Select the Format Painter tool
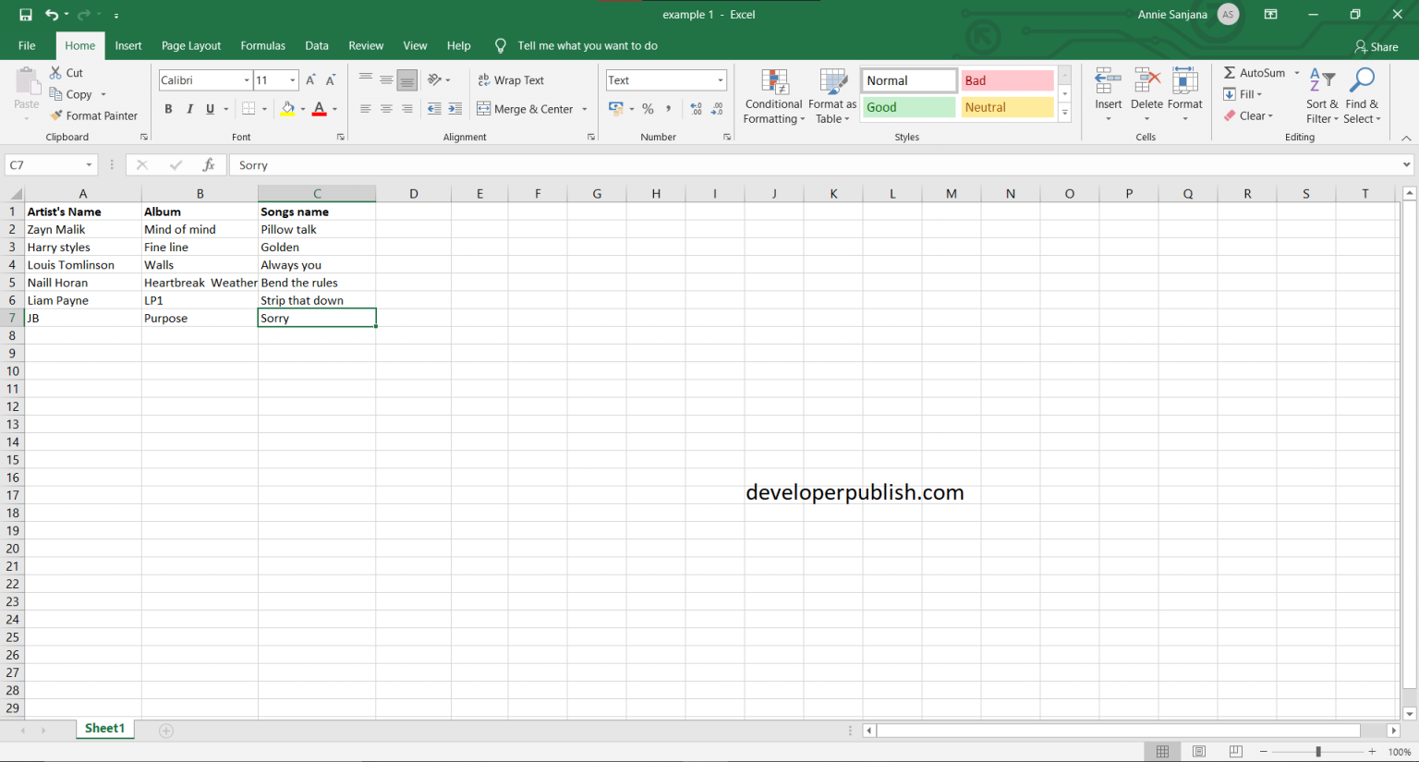Viewport: 1419px width, 762px height. 93,115
